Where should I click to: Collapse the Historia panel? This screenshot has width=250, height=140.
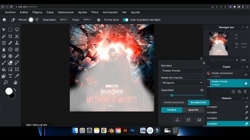[243, 98]
